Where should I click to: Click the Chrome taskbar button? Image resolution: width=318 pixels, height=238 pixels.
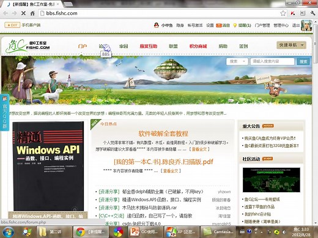[91, 232]
